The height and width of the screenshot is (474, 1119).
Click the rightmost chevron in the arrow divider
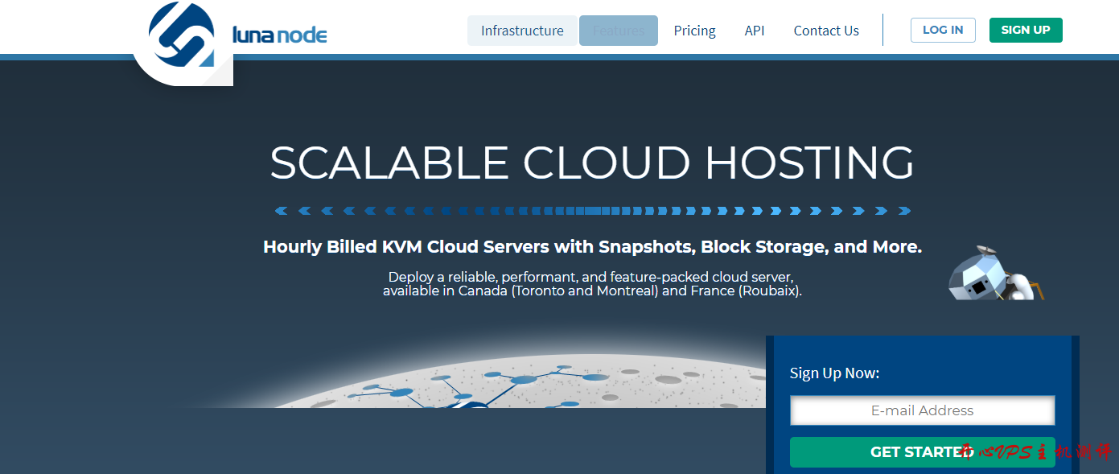coord(904,211)
